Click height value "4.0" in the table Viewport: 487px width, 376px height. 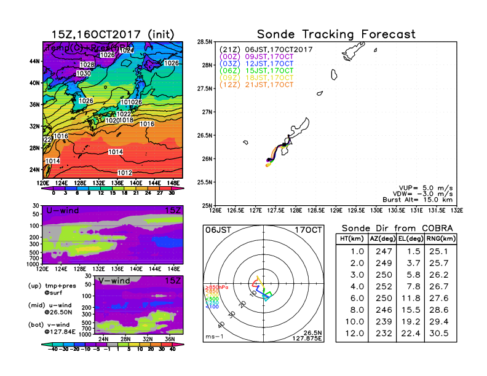click(x=357, y=287)
